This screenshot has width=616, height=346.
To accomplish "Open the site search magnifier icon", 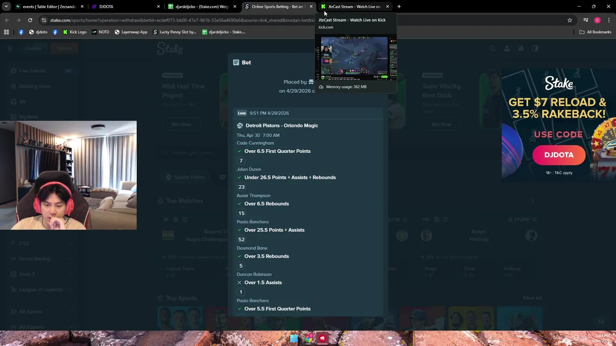I will point(492,48).
